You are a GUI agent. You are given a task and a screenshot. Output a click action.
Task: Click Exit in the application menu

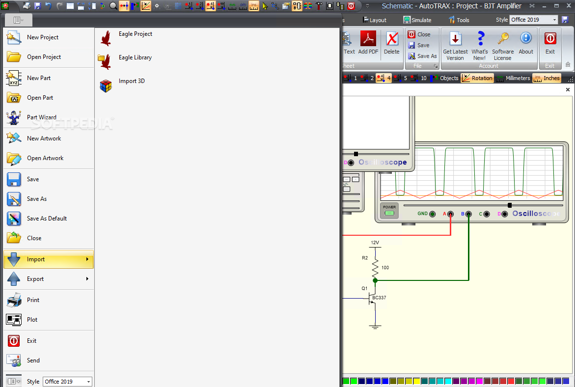(49, 341)
